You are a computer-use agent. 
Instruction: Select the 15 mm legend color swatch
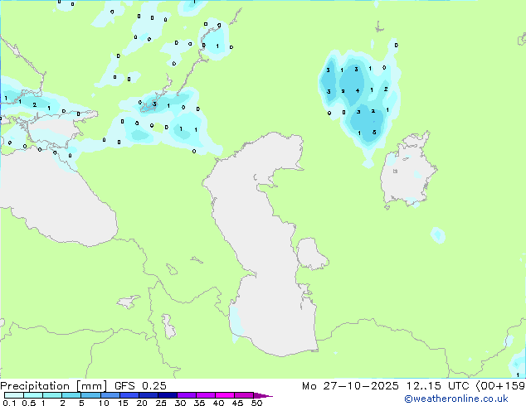click(129, 395)
